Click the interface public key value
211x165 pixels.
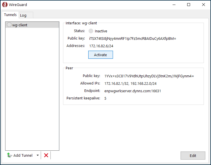132,38
